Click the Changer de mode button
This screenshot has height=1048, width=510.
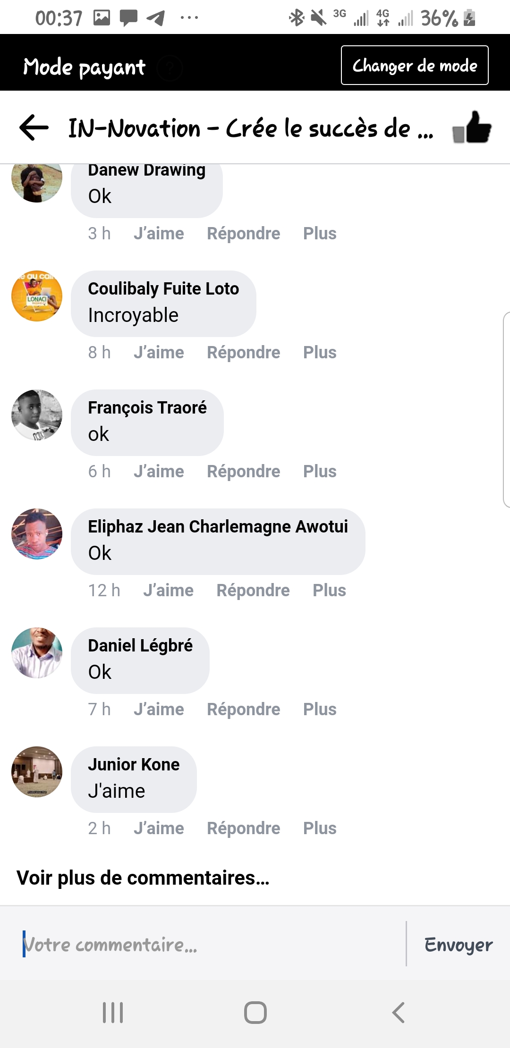[415, 65]
